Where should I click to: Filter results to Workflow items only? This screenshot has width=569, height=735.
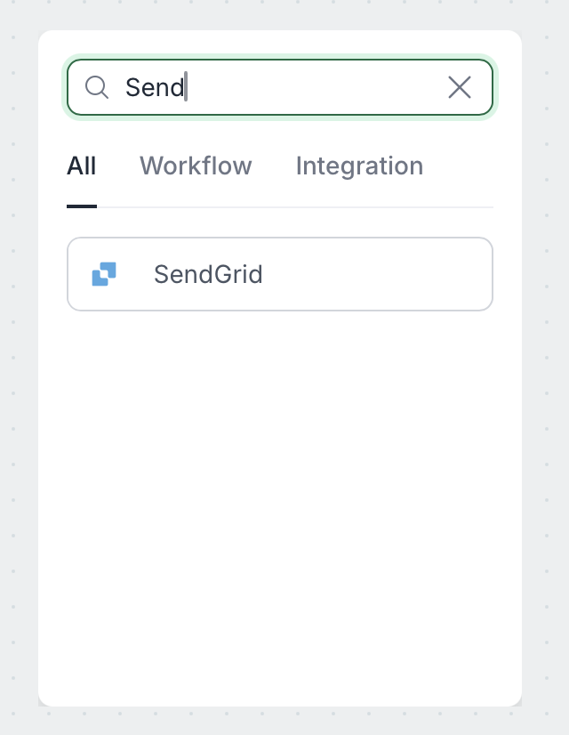point(196,166)
